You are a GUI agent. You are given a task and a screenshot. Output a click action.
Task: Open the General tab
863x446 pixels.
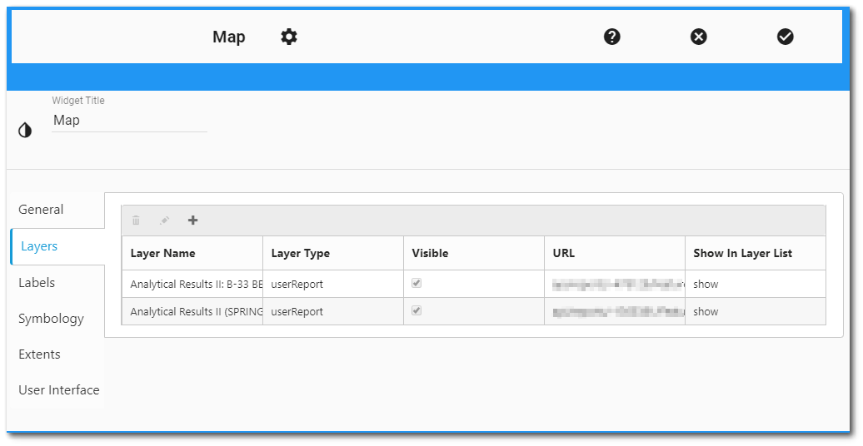(41, 210)
